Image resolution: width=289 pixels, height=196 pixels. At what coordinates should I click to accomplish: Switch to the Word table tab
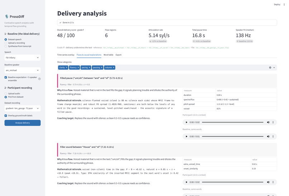coord(108,55)
